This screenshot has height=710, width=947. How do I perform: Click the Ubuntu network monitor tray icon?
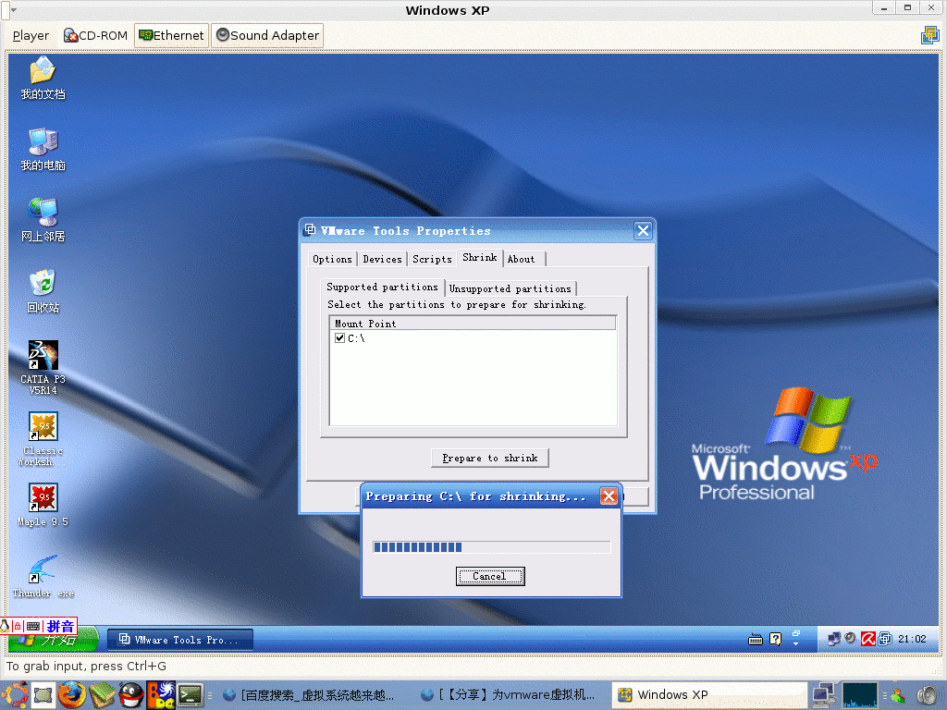coord(823,695)
